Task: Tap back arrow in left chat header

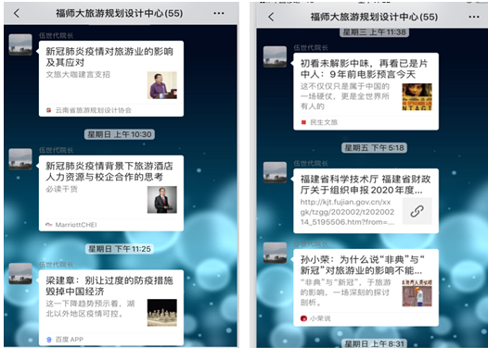Action: 17,13
